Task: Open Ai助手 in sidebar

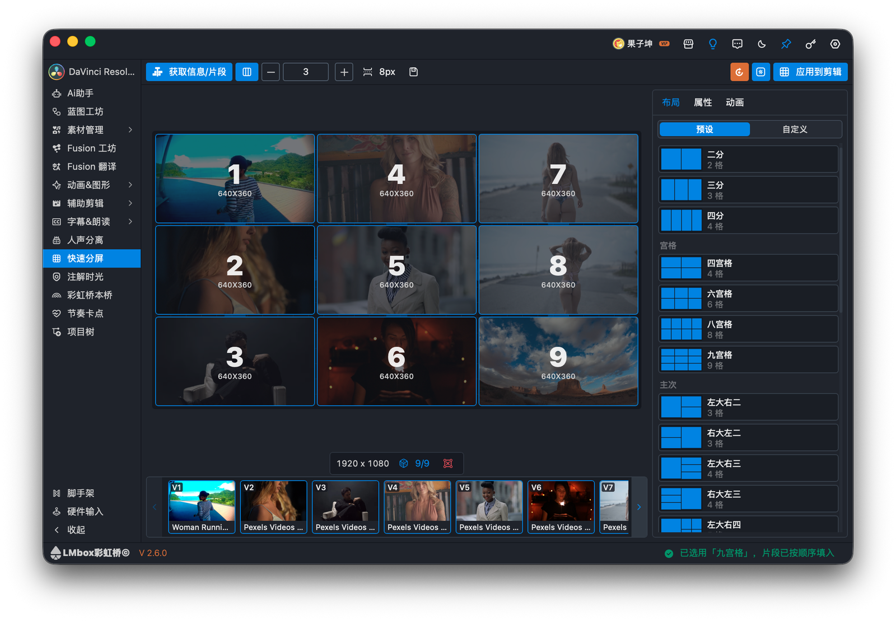Action: tap(92, 93)
